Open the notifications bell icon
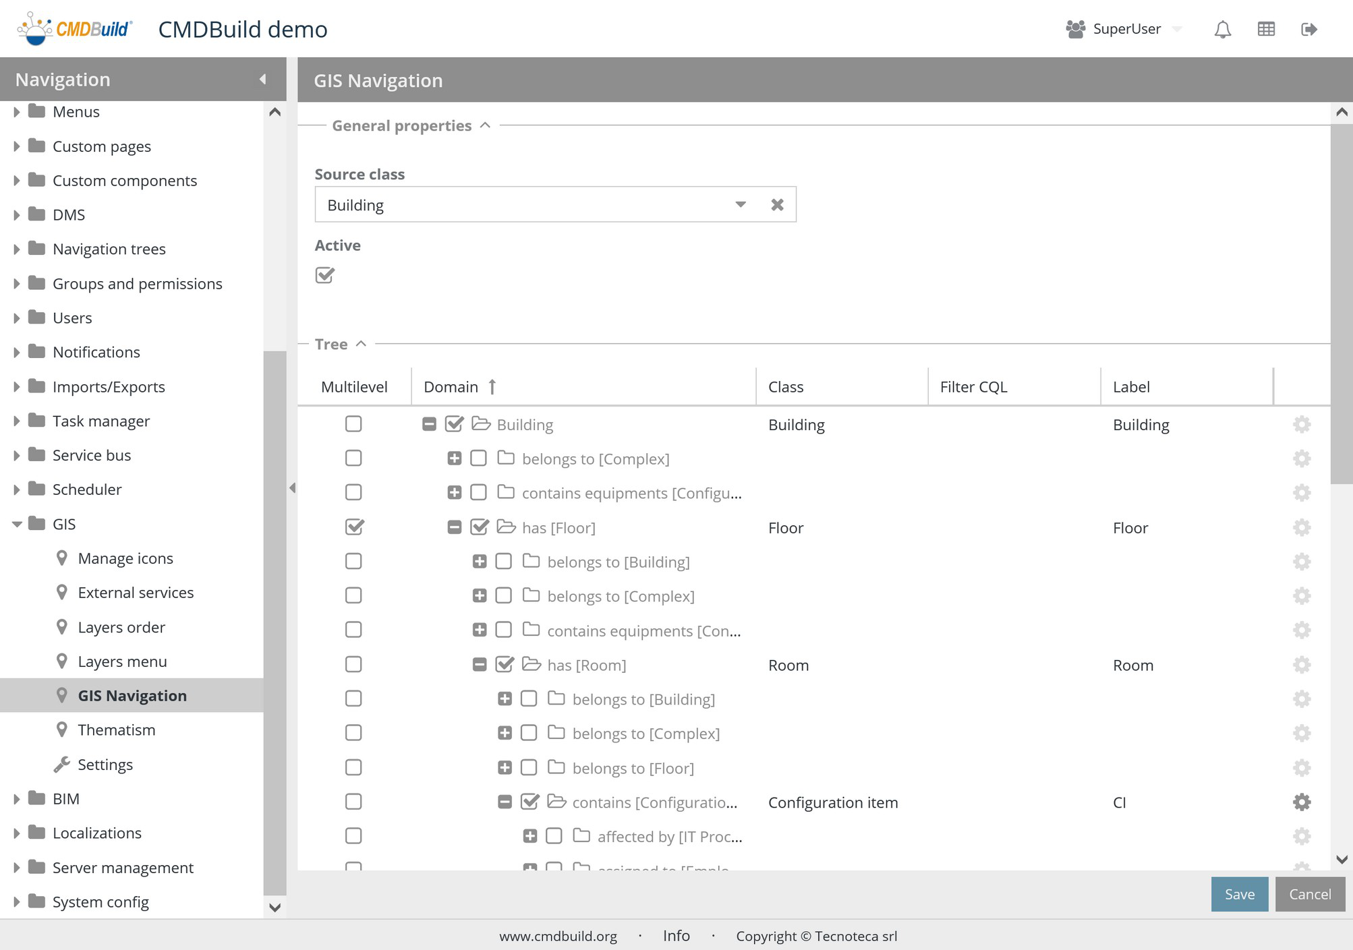The image size is (1353, 950). coord(1222,30)
